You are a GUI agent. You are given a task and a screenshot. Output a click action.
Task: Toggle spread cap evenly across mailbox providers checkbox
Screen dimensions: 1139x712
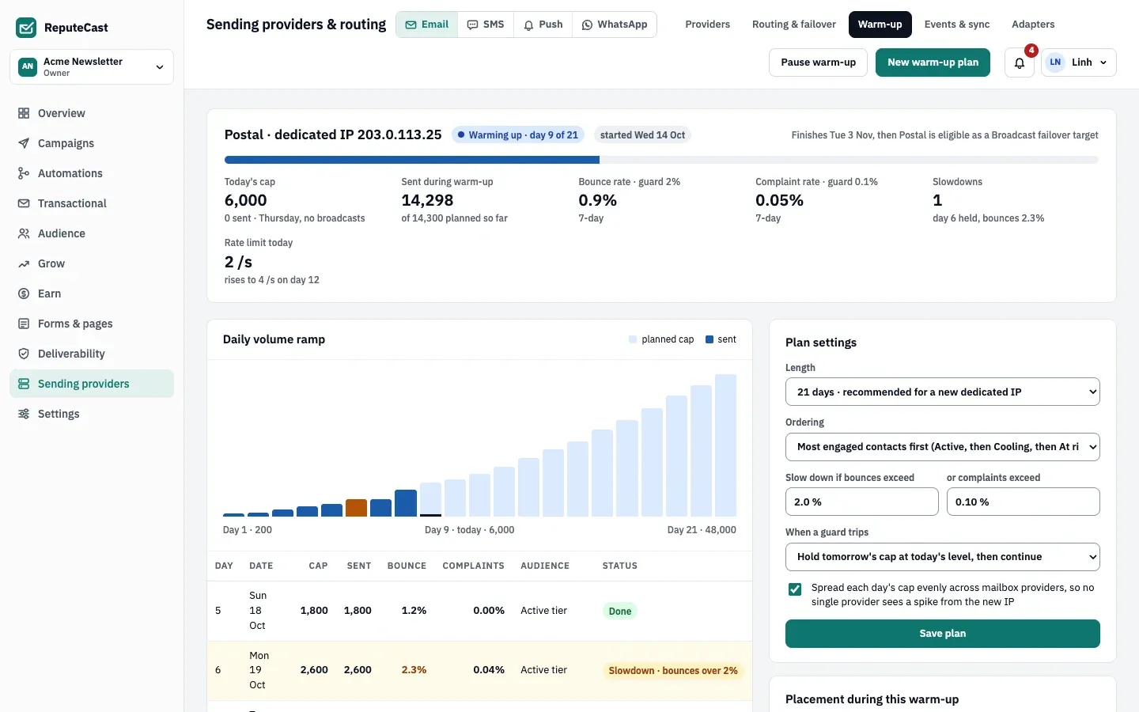(795, 589)
